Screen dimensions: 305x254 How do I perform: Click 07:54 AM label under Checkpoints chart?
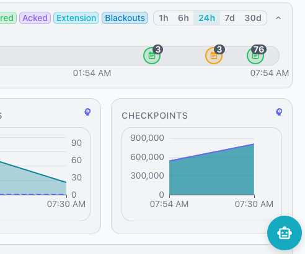tap(169, 204)
